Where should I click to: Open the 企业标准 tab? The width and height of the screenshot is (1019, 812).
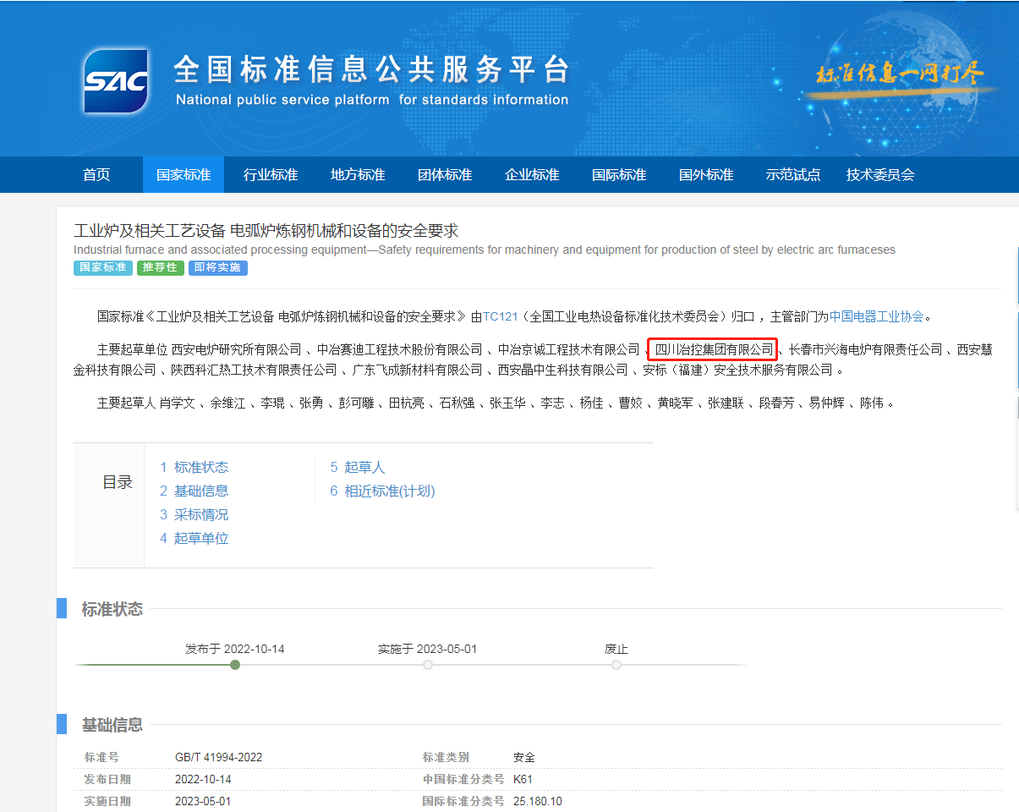pyautogui.click(x=532, y=175)
